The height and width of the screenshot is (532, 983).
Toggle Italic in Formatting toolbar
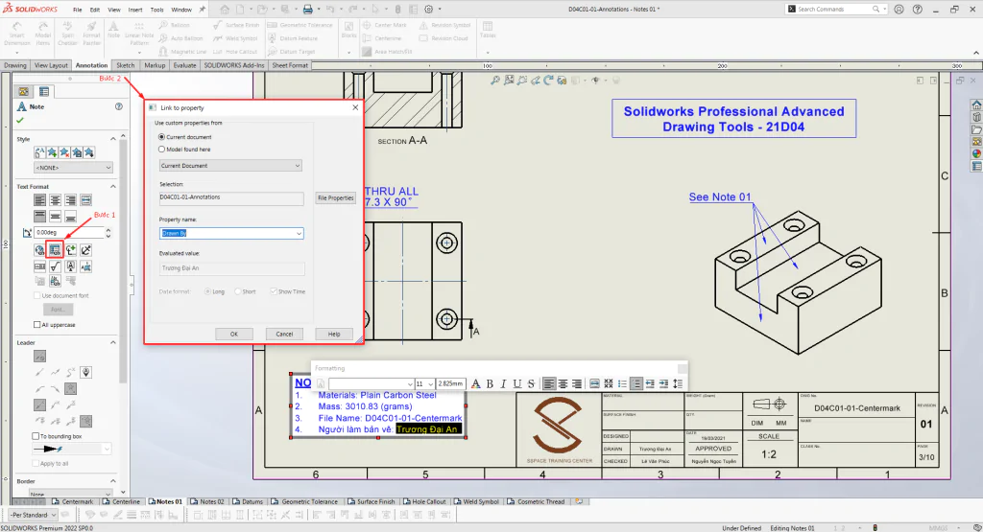[503, 383]
